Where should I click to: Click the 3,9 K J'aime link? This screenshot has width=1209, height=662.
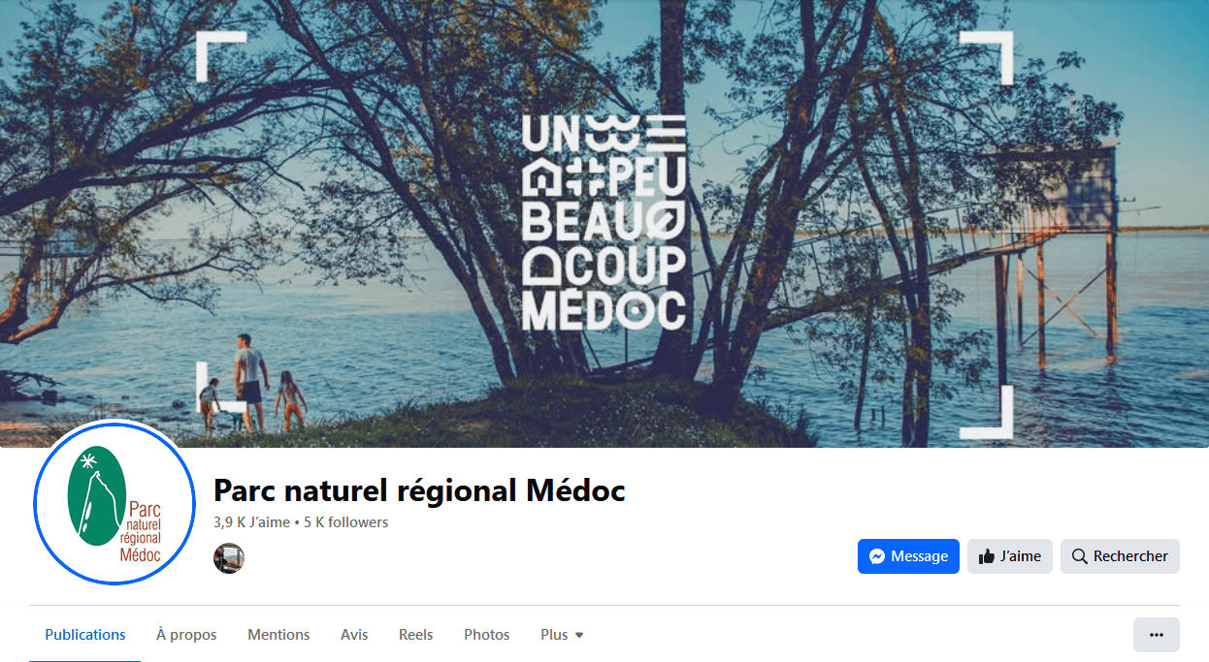click(x=251, y=522)
